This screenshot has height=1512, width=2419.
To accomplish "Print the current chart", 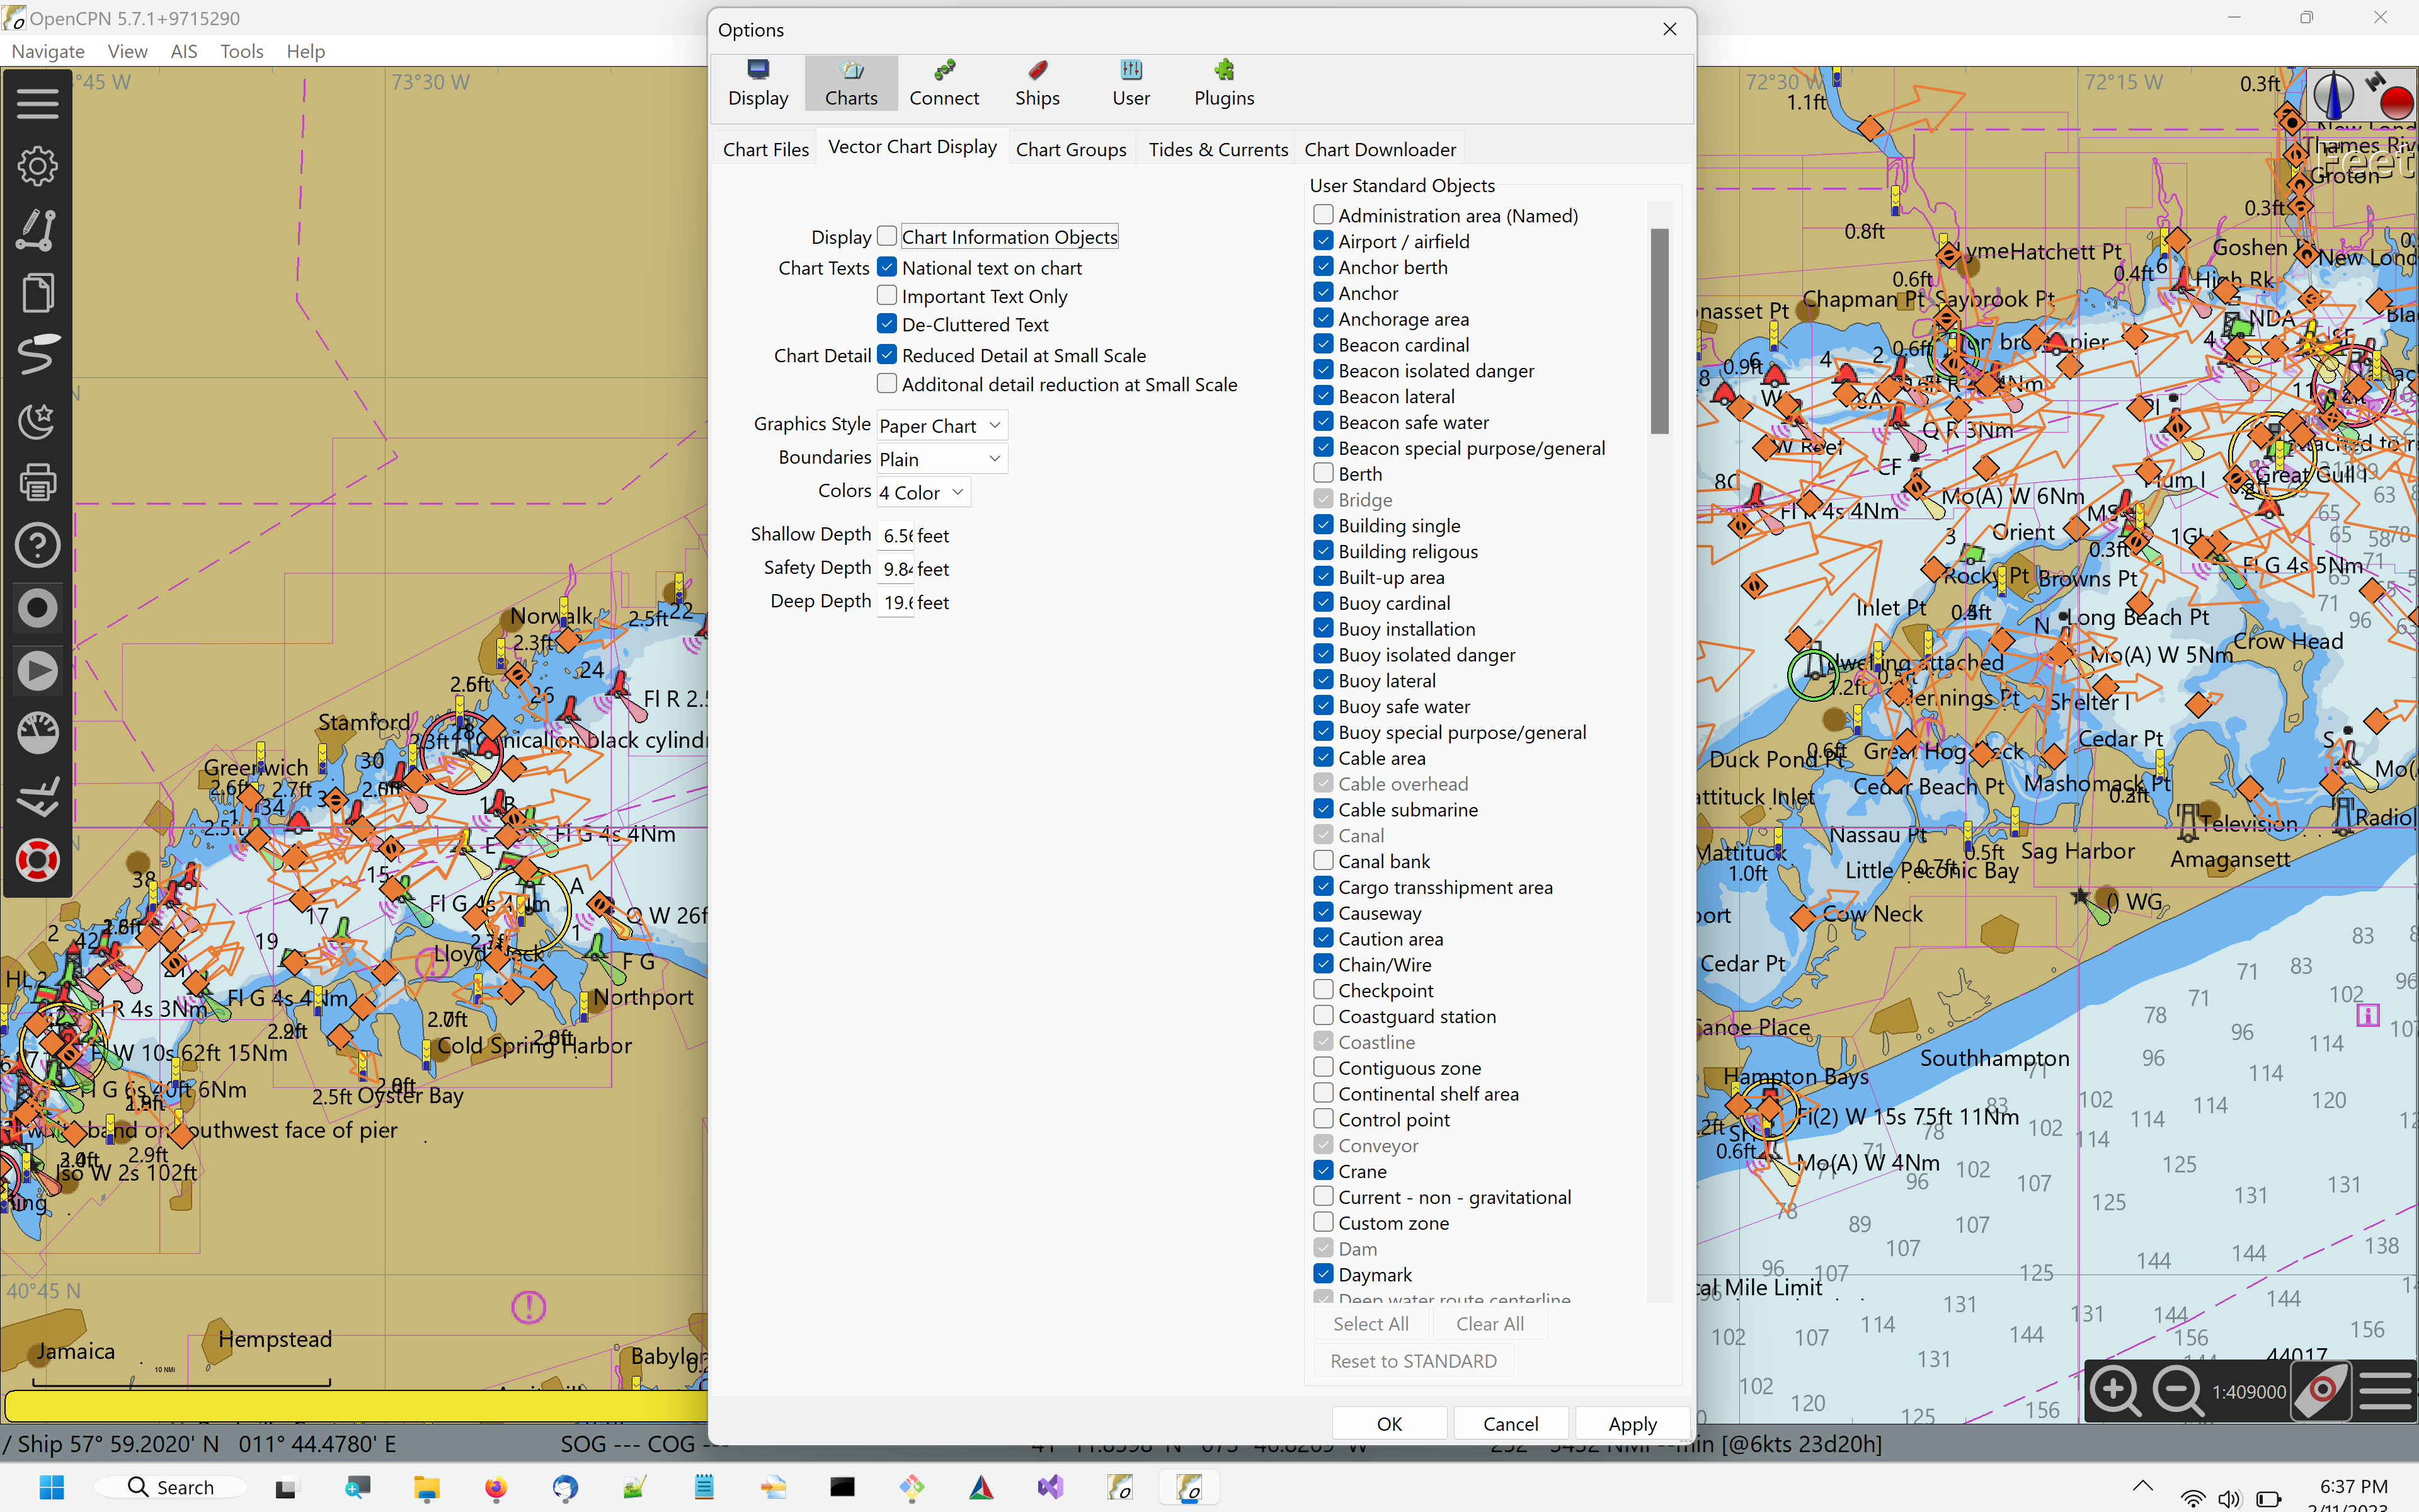I will point(37,481).
